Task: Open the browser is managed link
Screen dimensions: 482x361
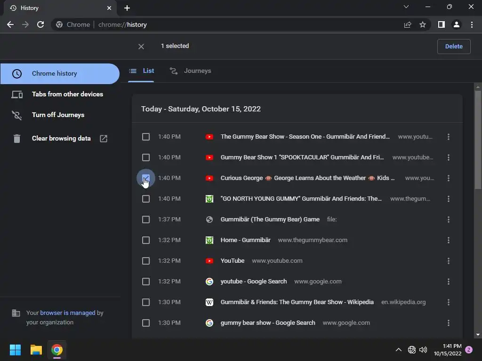Action: coord(68,313)
